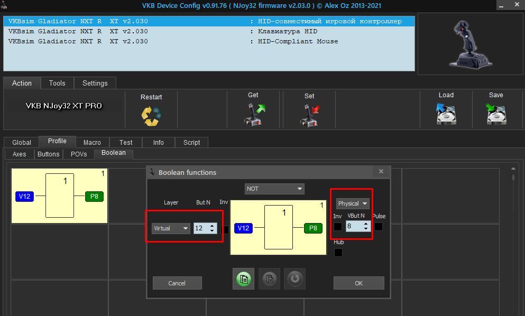This screenshot has width=525, height=316.
Task: Open the Global tab
Action: coord(22,142)
